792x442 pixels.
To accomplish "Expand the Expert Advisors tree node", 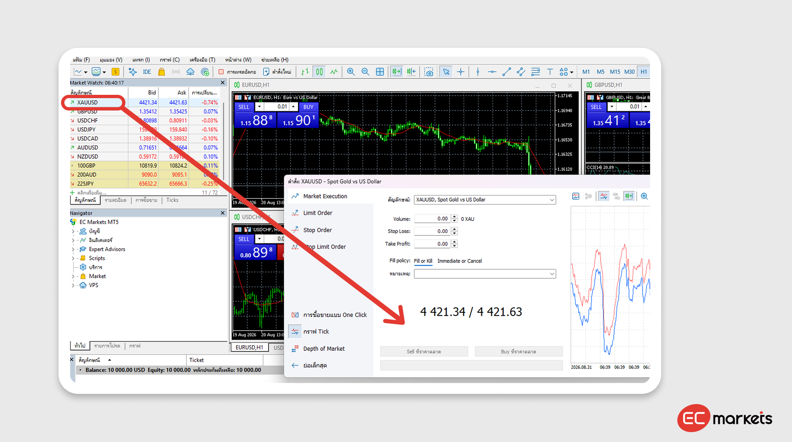I will 73,249.
